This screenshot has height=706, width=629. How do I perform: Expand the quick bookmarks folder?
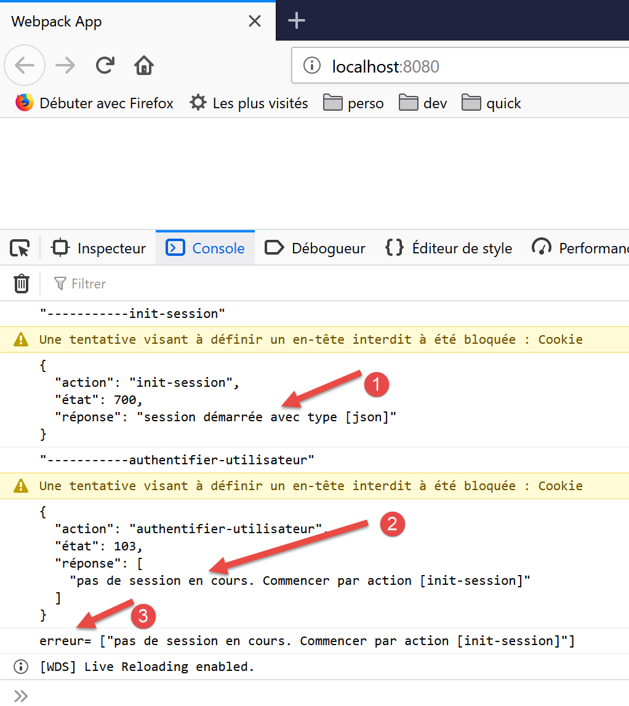coord(492,103)
